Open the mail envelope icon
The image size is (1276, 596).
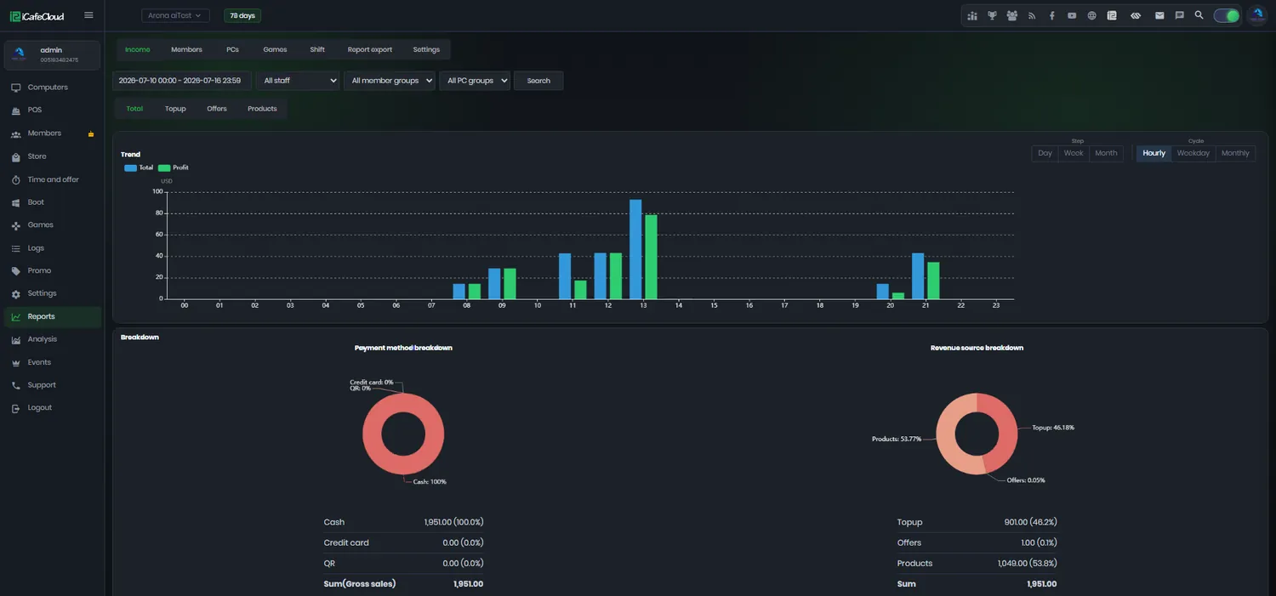[x=1159, y=15]
